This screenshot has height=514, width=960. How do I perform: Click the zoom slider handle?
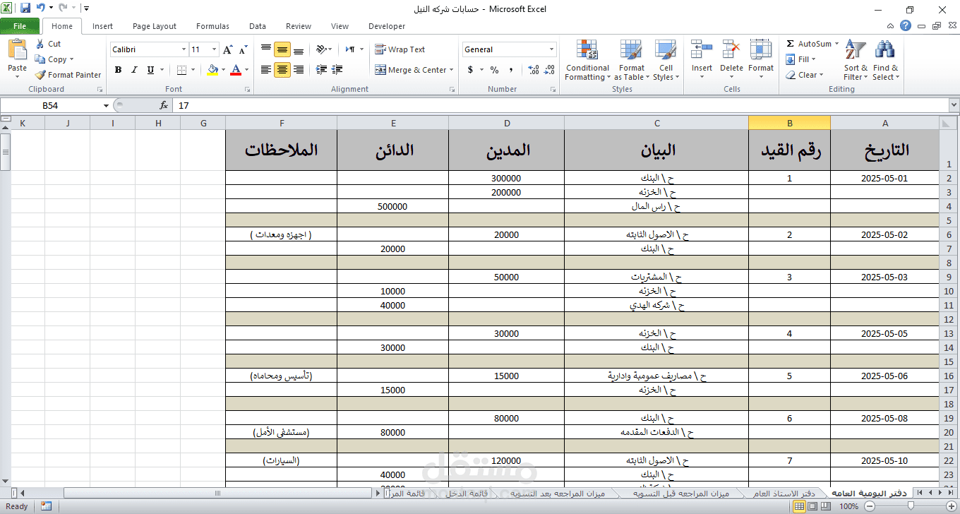911,506
